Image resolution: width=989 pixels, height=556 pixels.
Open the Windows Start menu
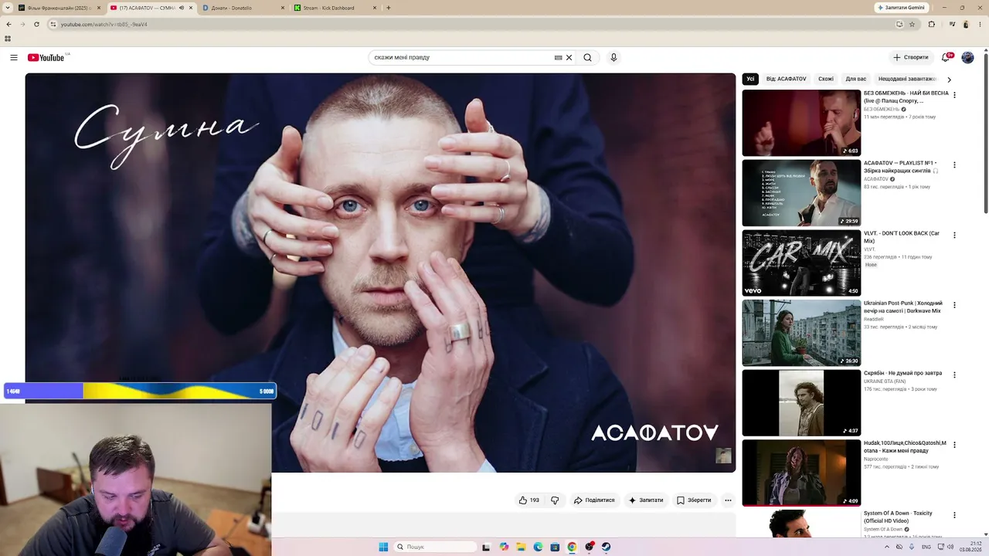pyautogui.click(x=383, y=547)
